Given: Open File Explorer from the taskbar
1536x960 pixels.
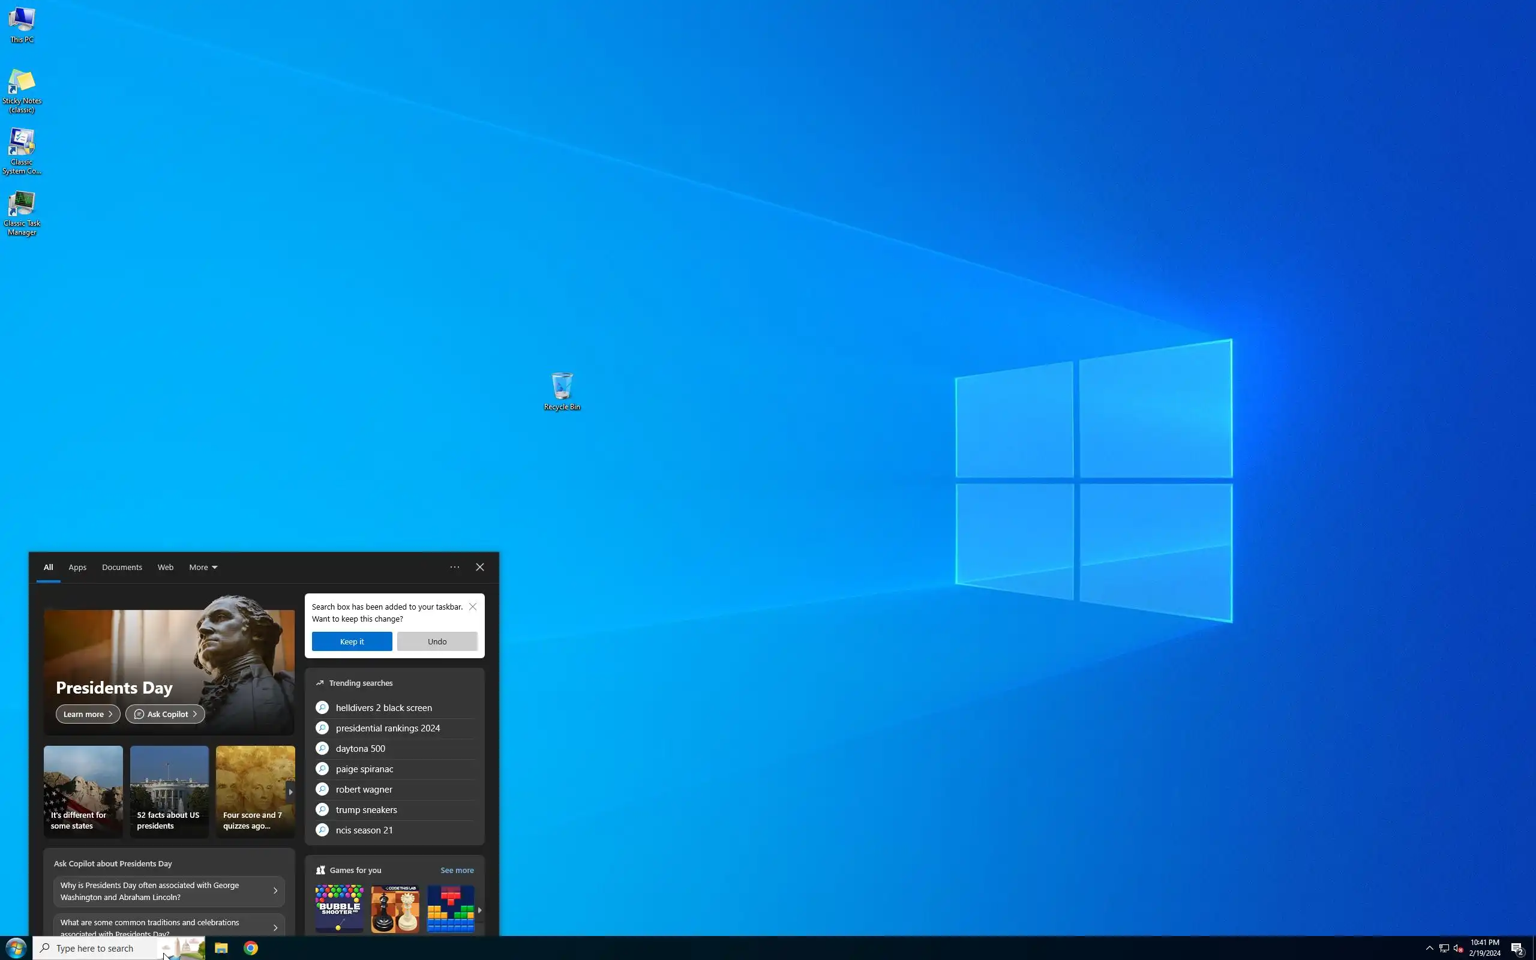Looking at the screenshot, I should [221, 947].
